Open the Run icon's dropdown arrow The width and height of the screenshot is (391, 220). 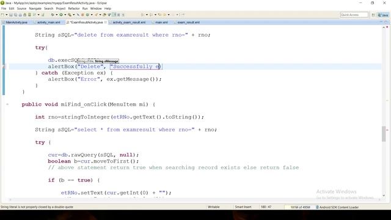pyautogui.click(x=65, y=15)
